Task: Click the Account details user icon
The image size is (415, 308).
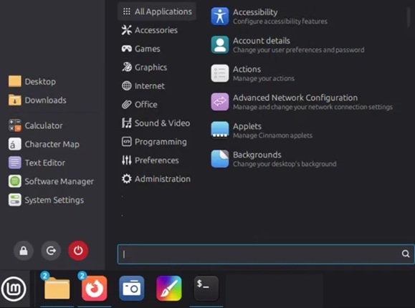Action: click(219, 45)
